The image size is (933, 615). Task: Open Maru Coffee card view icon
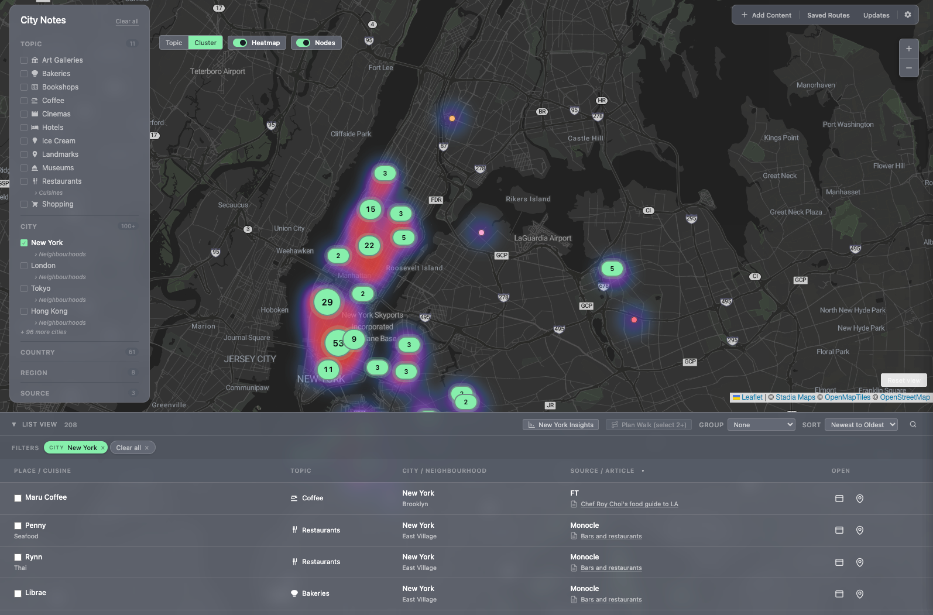[839, 499]
